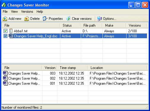The height and width of the screenshot is (111, 150).
Task: Click the time stamp of version 002
Action: tap(71, 78)
